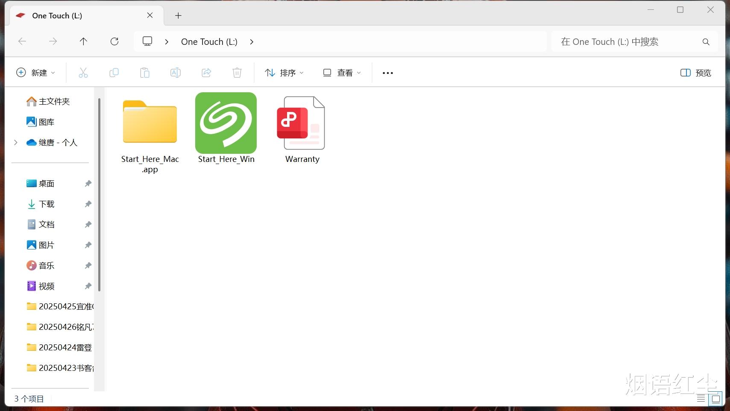Image resolution: width=730 pixels, height=411 pixels.
Task: Add a new tab with plus button
Action: tap(179, 16)
